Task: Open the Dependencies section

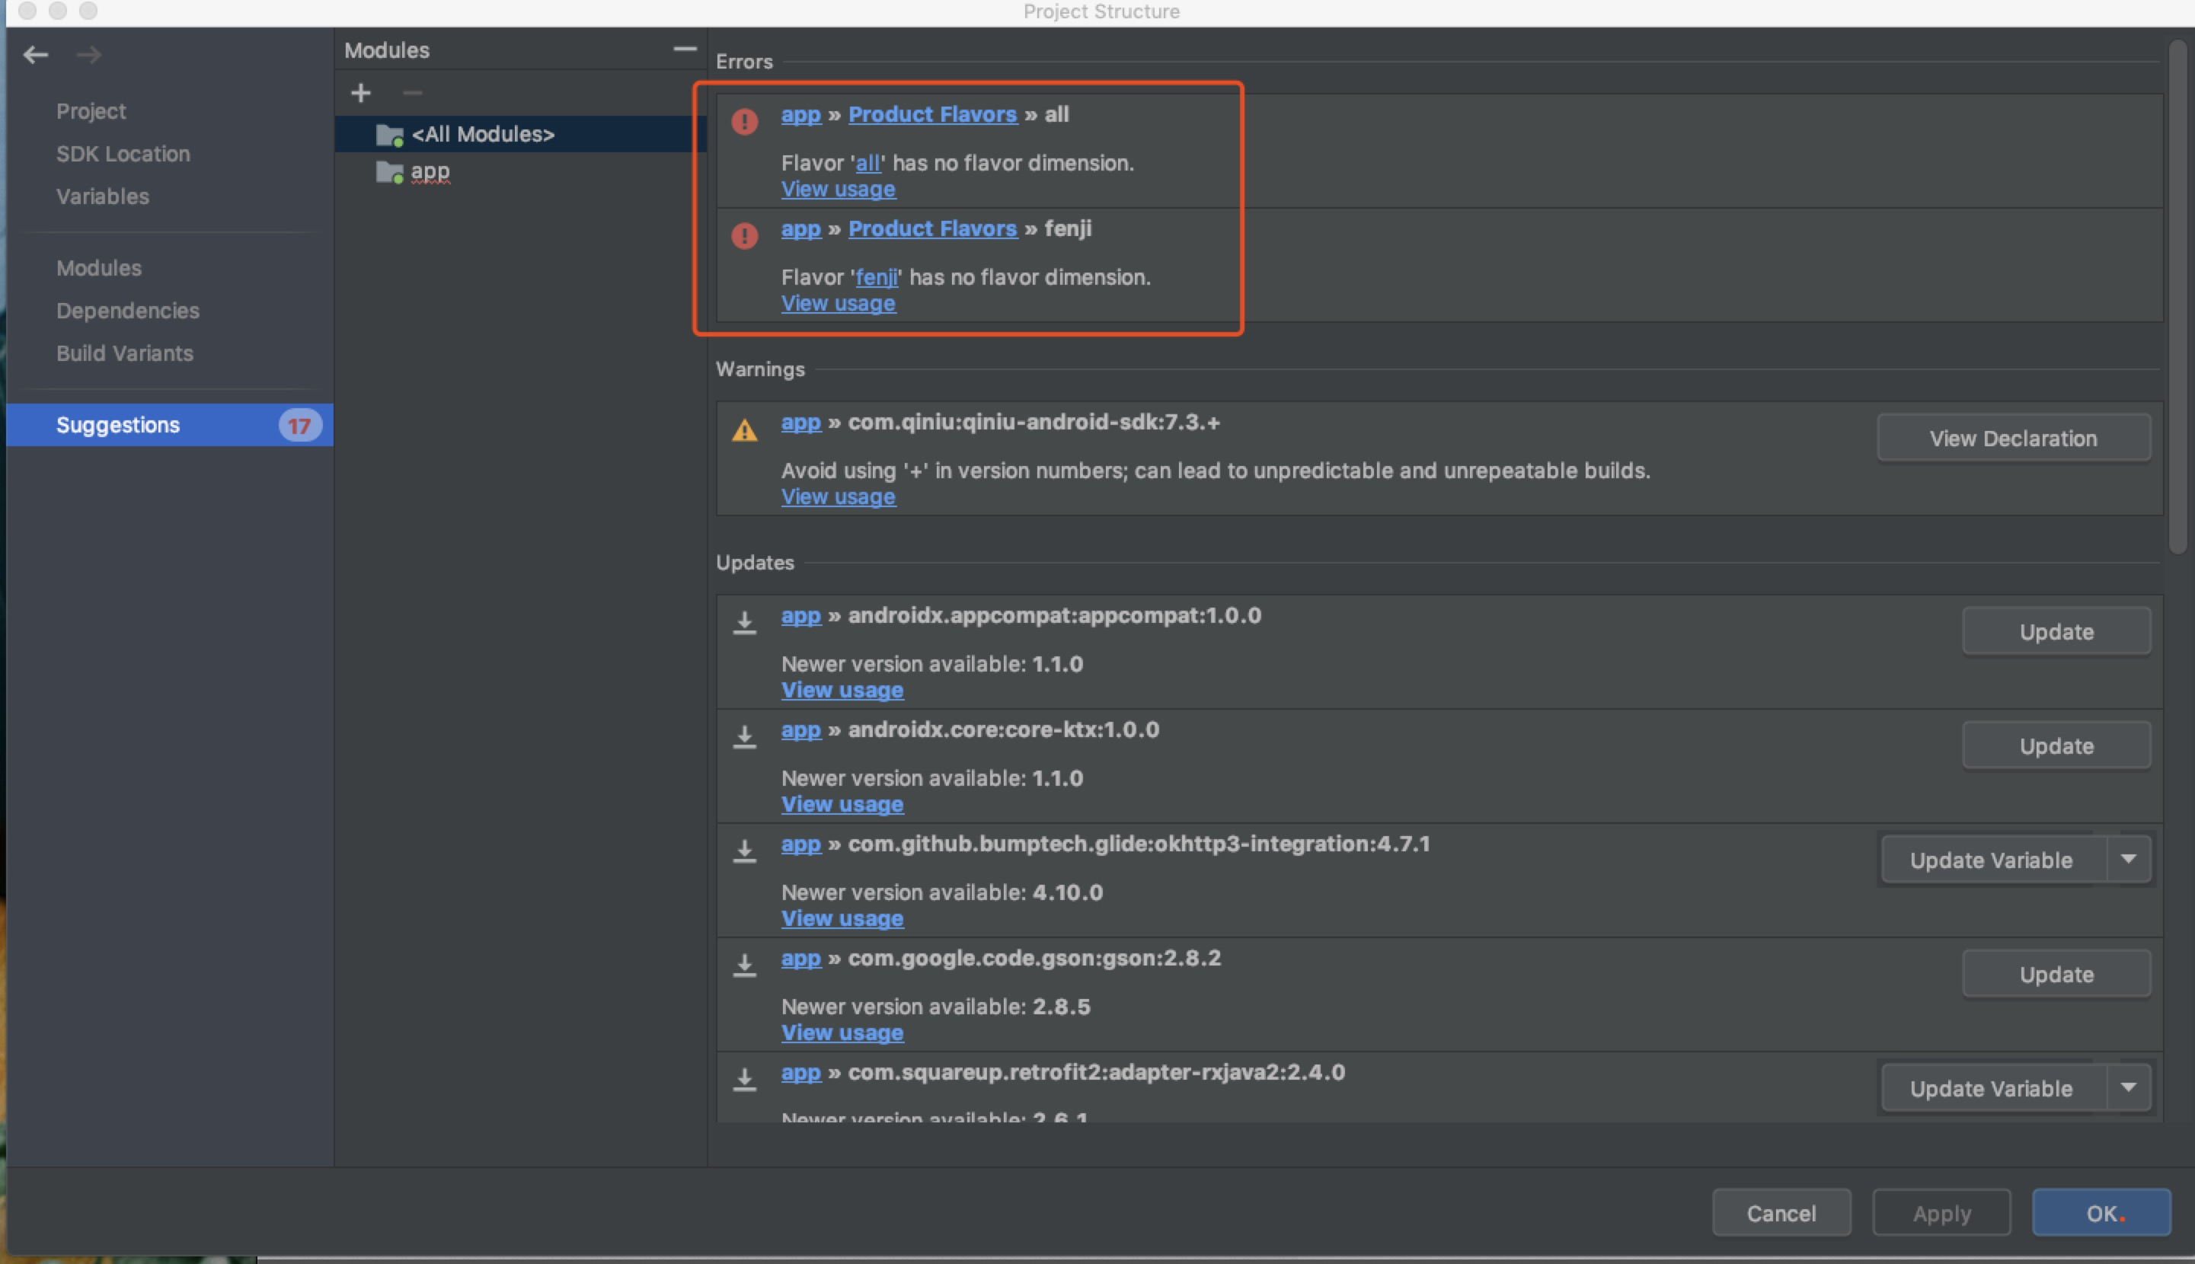Action: [x=128, y=310]
